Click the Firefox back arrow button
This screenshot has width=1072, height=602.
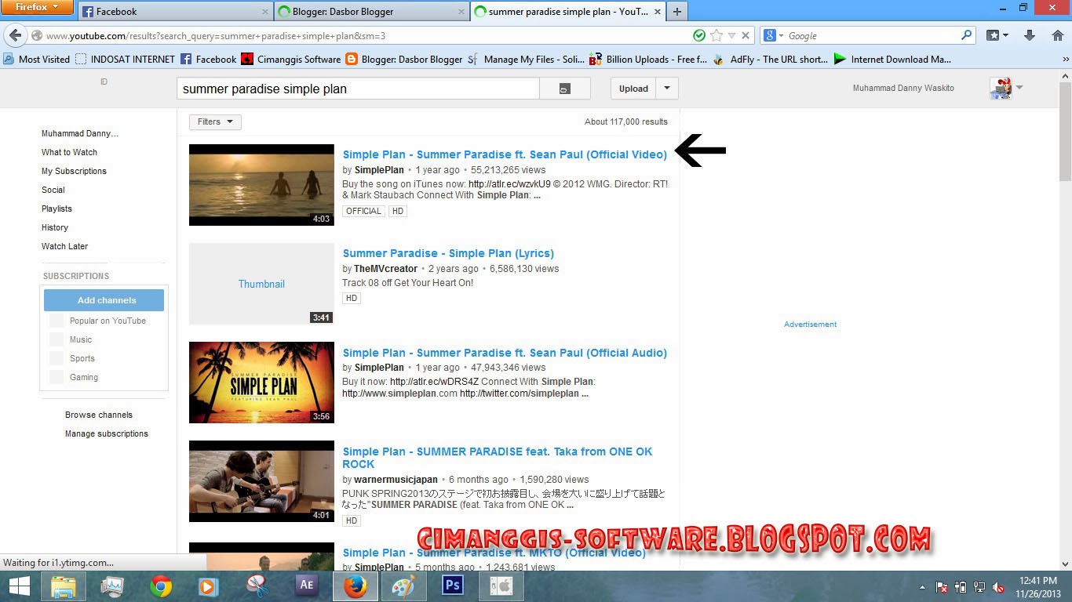(15, 36)
